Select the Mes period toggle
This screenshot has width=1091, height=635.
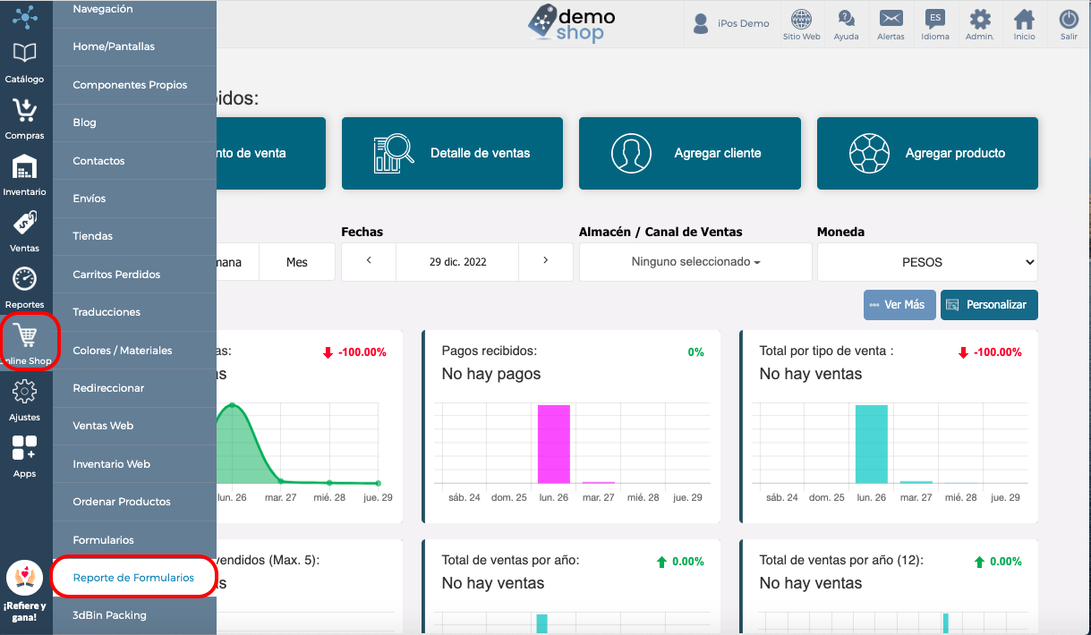click(297, 262)
